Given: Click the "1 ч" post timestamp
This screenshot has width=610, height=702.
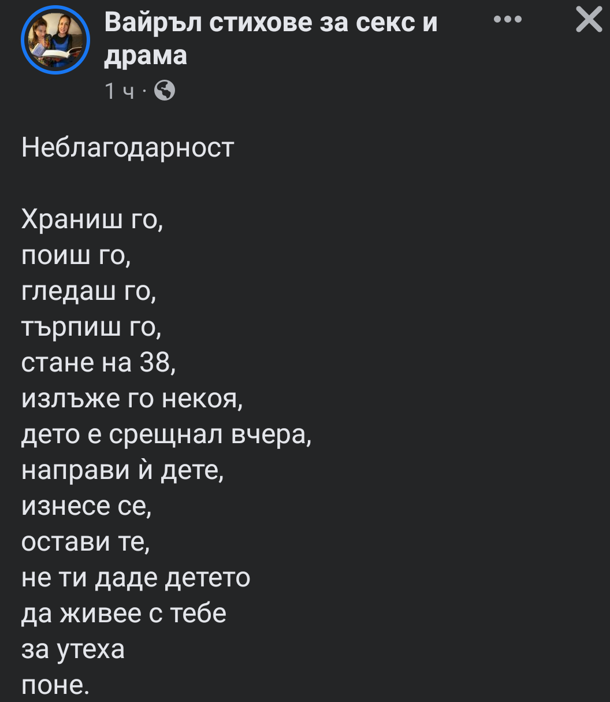Looking at the screenshot, I should click(x=120, y=91).
